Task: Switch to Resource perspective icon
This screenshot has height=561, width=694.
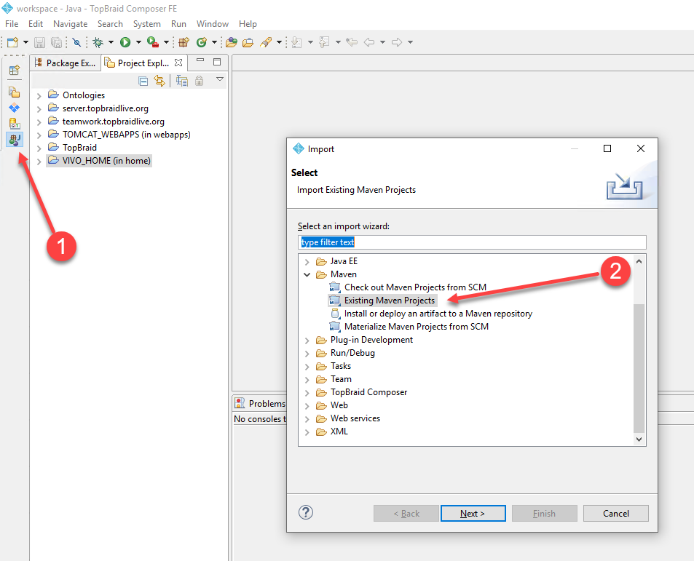Action: tap(15, 92)
